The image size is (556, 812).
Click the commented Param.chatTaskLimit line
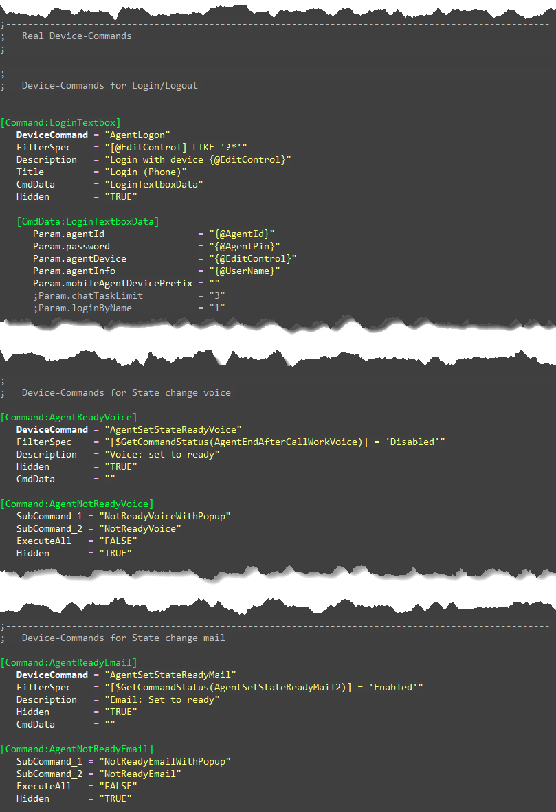tap(89, 295)
